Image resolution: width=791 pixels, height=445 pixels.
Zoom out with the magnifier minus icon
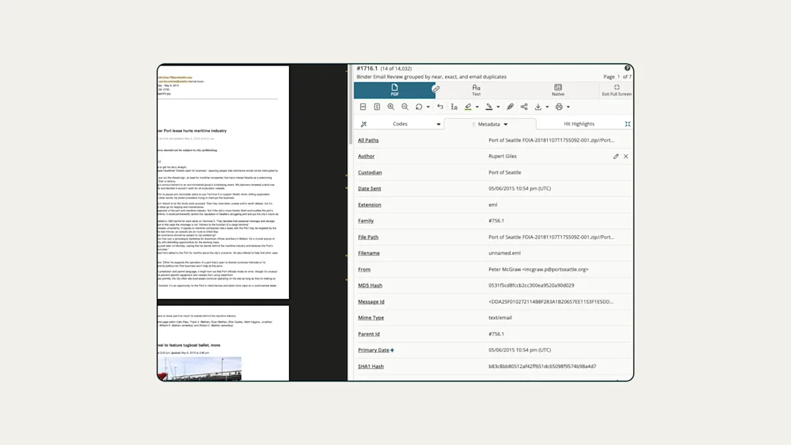[405, 107]
